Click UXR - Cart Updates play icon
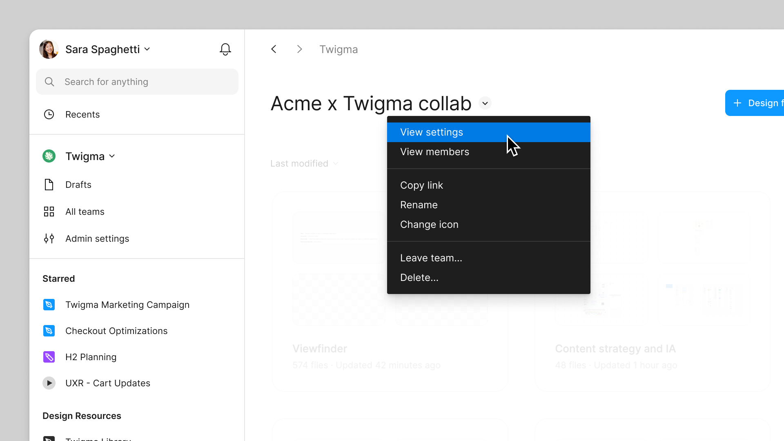This screenshot has height=441, width=784. coord(49,383)
